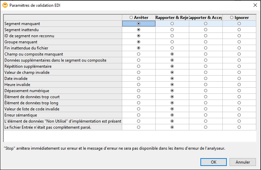Set fichier Entrée pas complètement parsé to Rapporter & Accepter
Image resolution: width=261 pixels, height=170 pixels.
click(x=206, y=127)
